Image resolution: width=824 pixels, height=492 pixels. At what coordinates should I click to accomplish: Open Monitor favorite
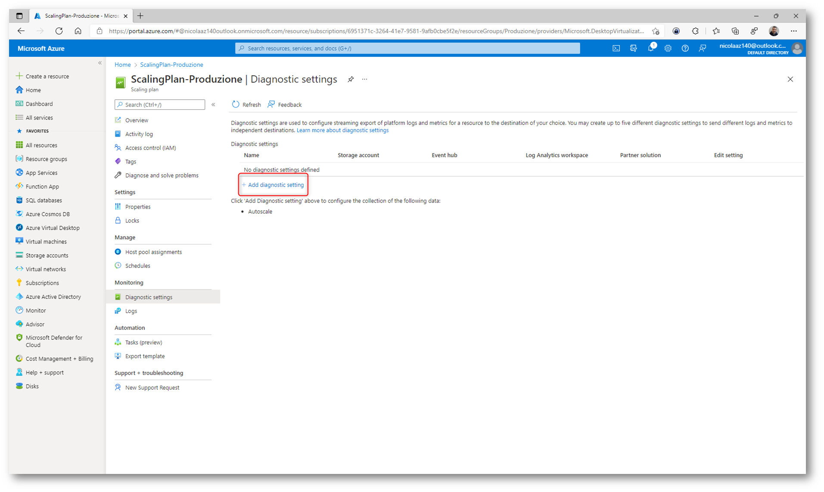click(x=35, y=311)
